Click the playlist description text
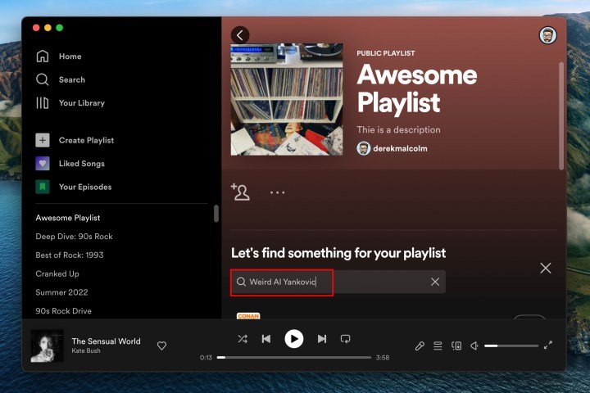The width and height of the screenshot is (590, 393). (398, 129)
